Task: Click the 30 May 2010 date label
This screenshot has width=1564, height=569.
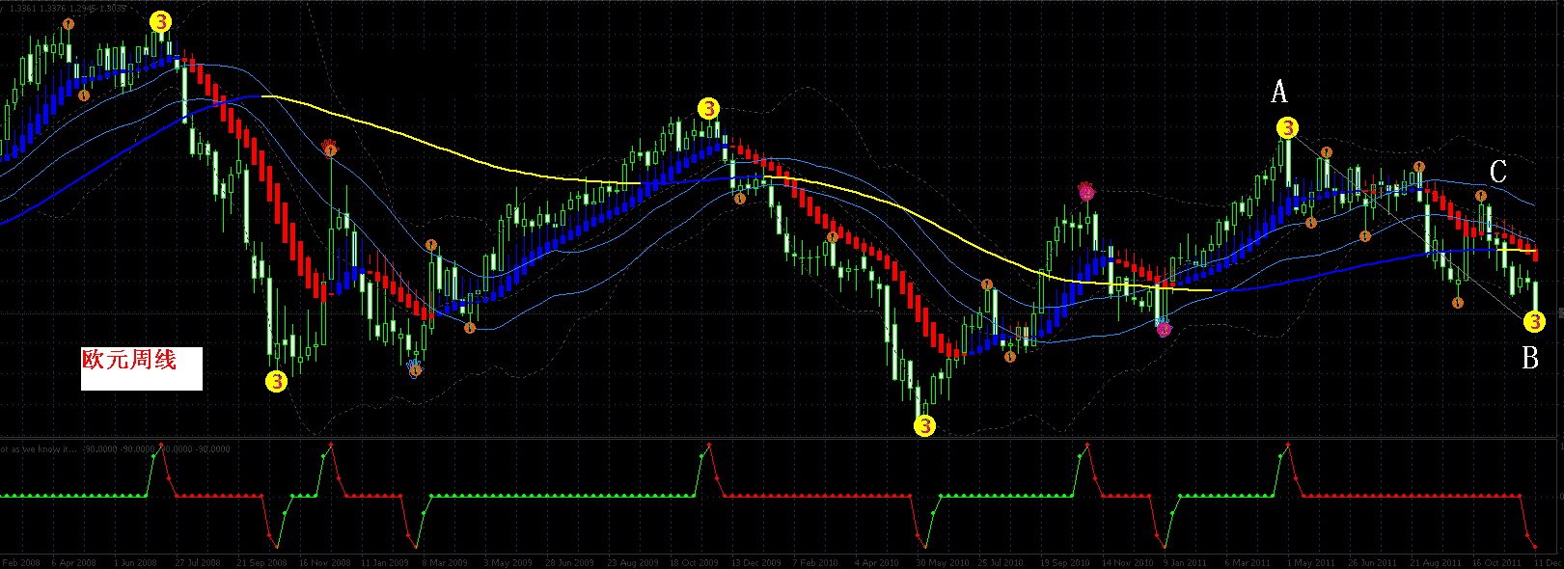Action: pyautogui.click(x=943, y=562)
